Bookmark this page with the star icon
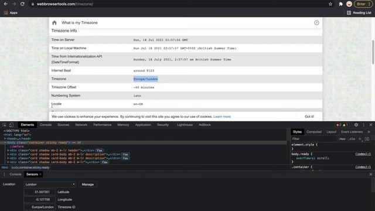 click(330, 4)
